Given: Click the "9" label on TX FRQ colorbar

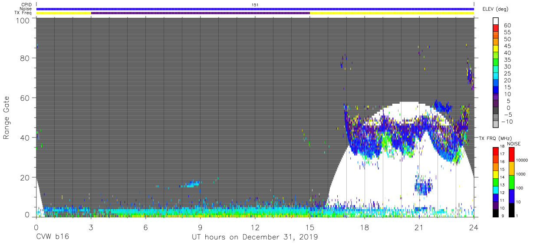Looking at the screenshot, I should point(503,216).
